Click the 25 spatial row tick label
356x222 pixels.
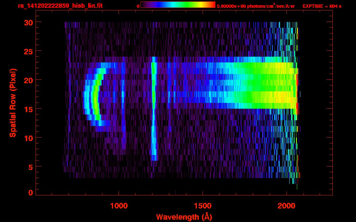(x=28, y=51)
